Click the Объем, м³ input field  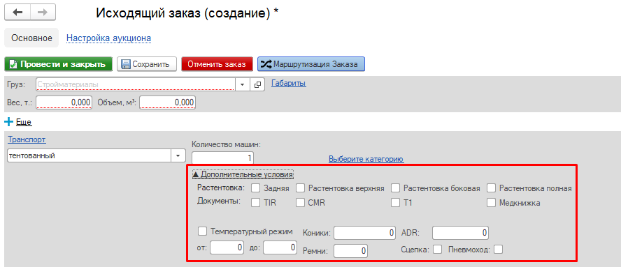168,102
